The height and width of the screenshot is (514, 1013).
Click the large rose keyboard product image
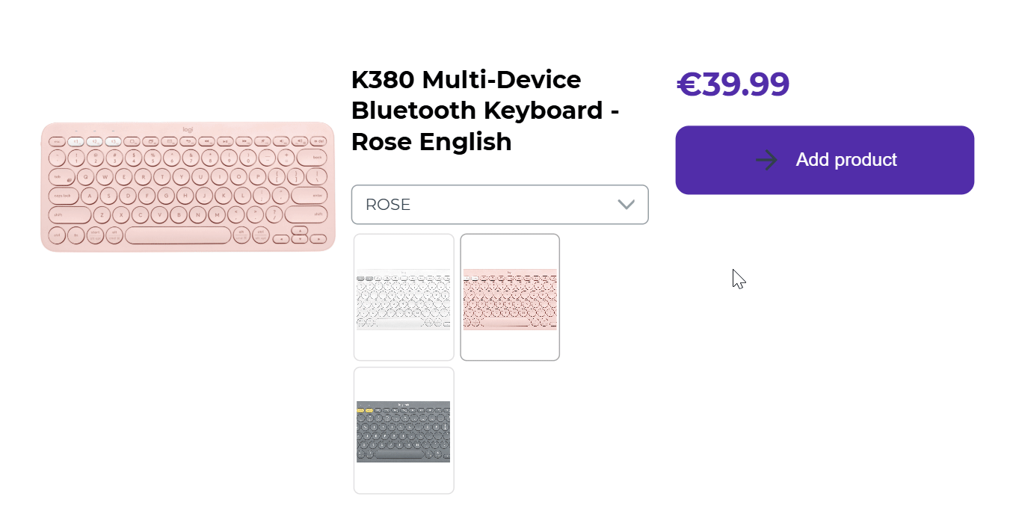click(188, 187)
